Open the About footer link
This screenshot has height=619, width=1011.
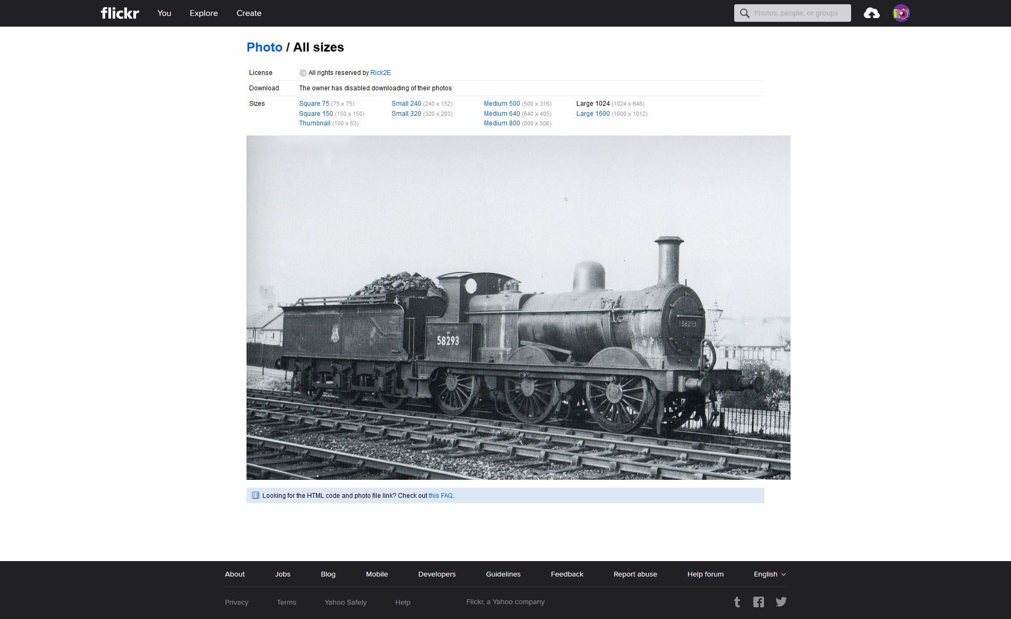235,574
